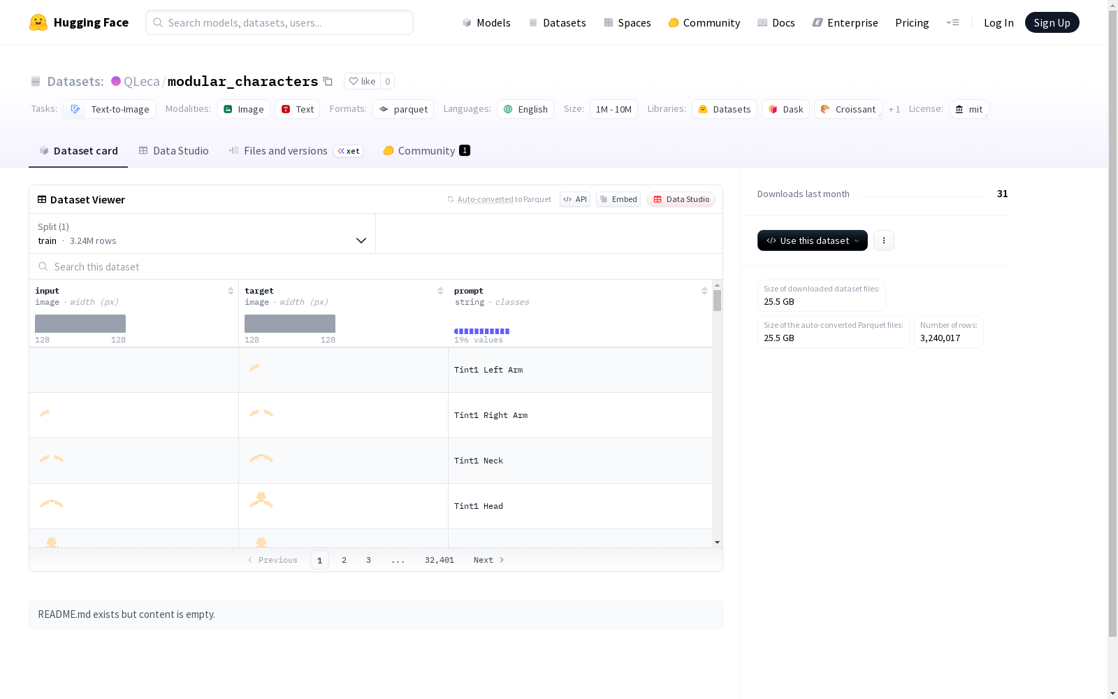The image size is (1118, 699).
Task: Copy dataset name with copy icon
Action: click(x=328, y=81)
